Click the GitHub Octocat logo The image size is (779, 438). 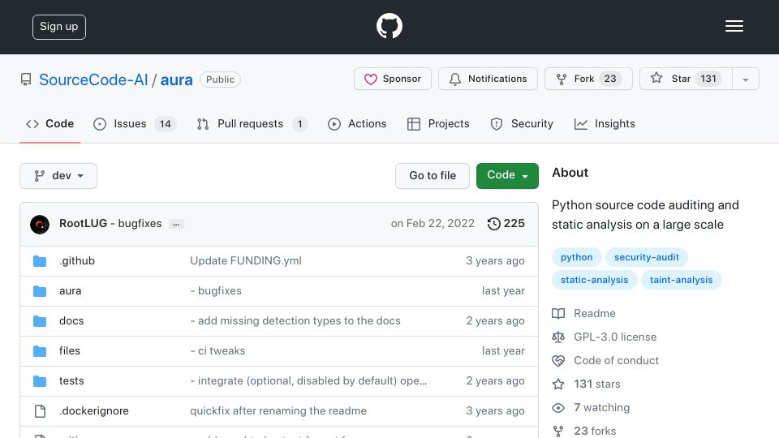tap(389, 26)
